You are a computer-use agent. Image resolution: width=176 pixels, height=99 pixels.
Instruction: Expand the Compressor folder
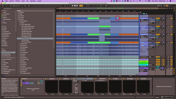pos(20,53)
